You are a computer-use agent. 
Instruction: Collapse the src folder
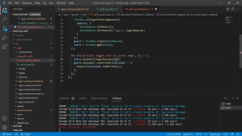17,44
